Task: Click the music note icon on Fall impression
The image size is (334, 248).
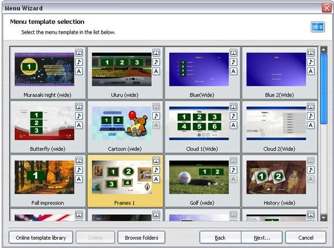Action: click(x=79, y=170)
